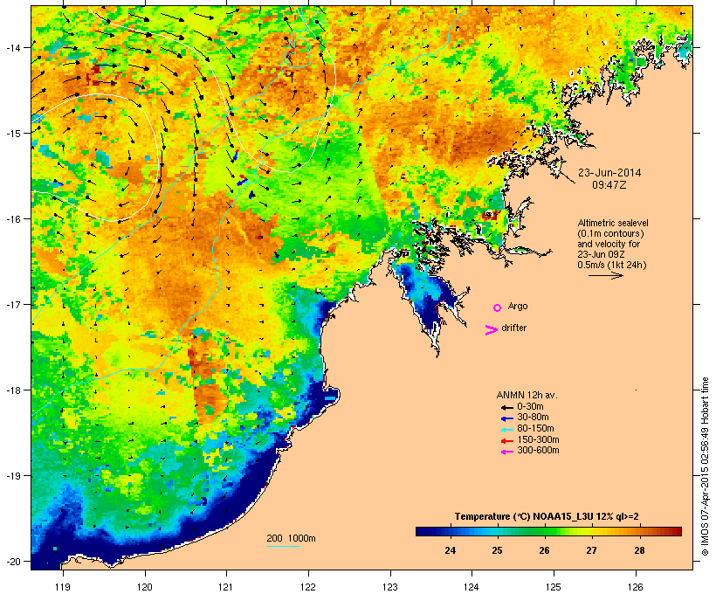Click the magenta 300-600m legend arrow
Screen dimensions: 716x594
pos(506,452)
